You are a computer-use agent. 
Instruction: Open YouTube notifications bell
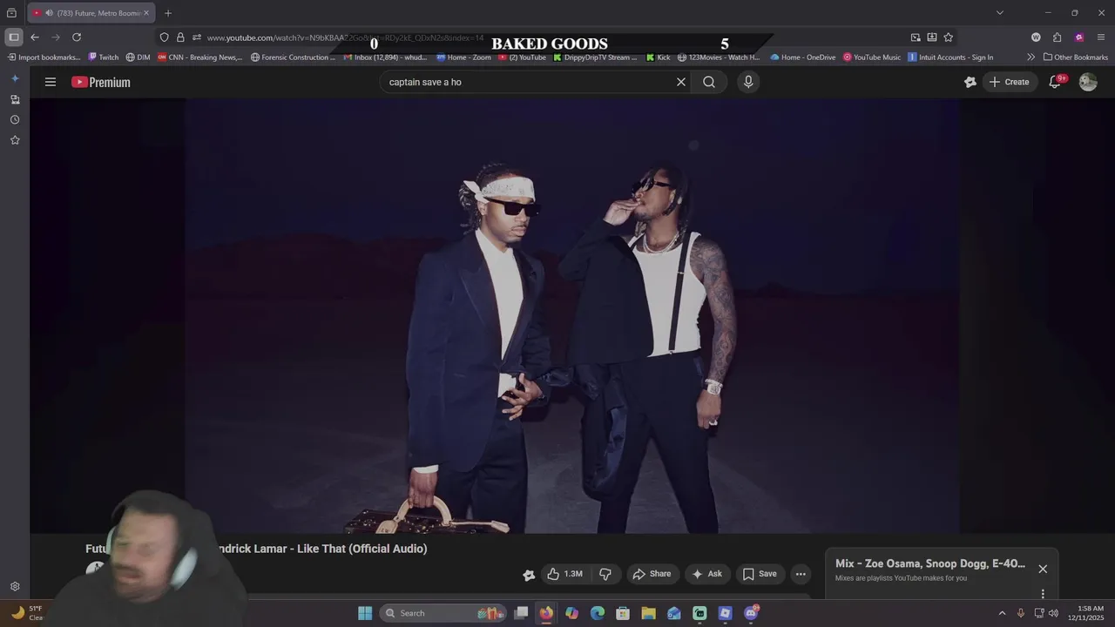(x=1055, y=82)
